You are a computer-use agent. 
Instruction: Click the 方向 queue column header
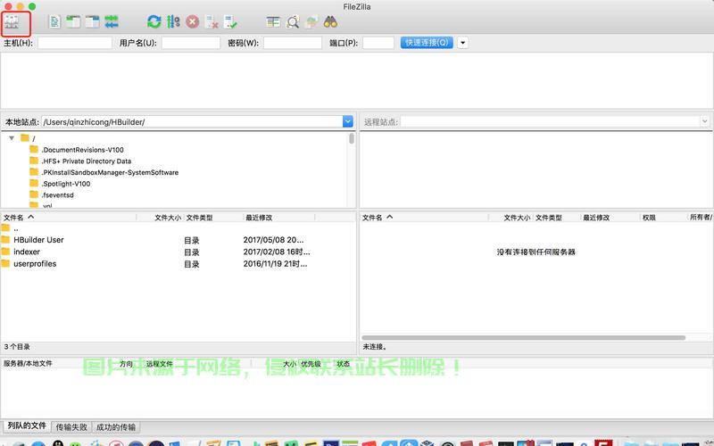click(x=126, y=364)
